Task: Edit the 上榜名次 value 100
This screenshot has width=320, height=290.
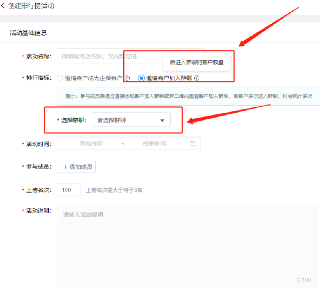Action: click(x=69, y=190)
